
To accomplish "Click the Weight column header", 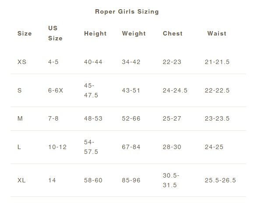I will click(134, 33).
